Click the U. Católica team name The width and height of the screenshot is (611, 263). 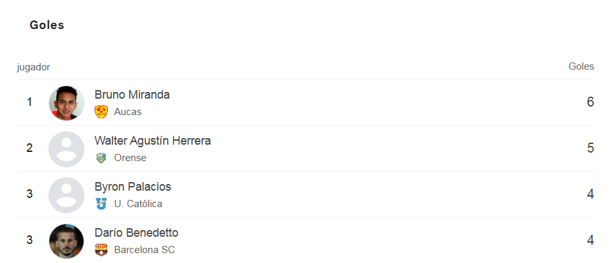138,204
